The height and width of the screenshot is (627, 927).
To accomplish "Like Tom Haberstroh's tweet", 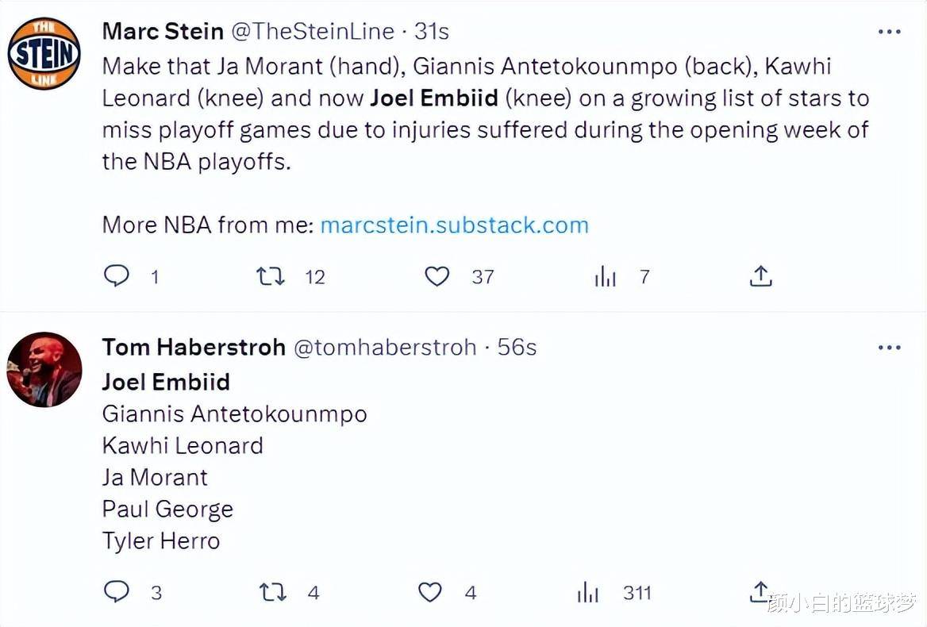I will point(429,592).
